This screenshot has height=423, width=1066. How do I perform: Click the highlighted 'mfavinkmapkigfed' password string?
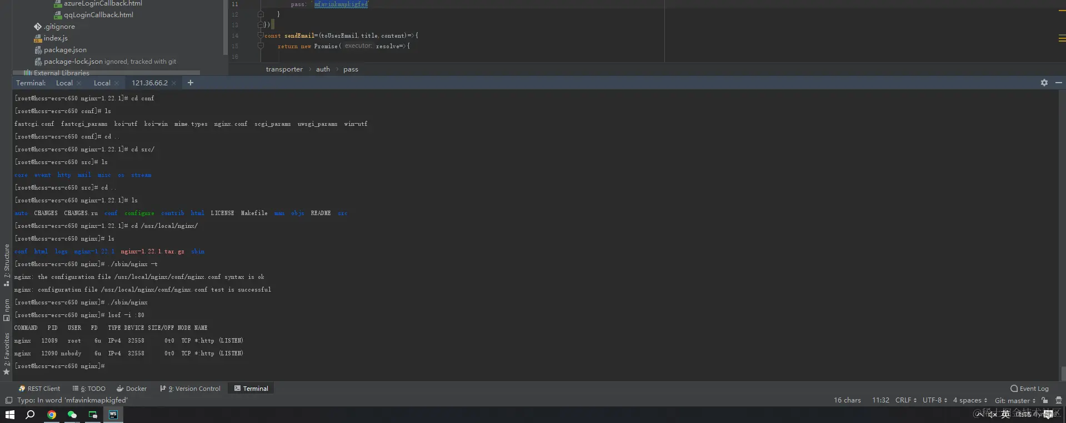pyautogui.click(x=341, y=4)
